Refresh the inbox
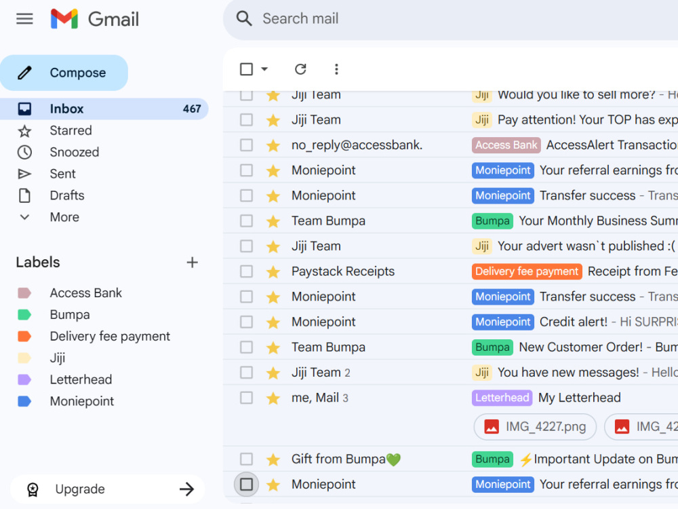 point(300,69)
